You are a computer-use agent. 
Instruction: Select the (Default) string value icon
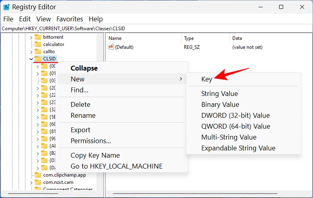tap(111, 47)
